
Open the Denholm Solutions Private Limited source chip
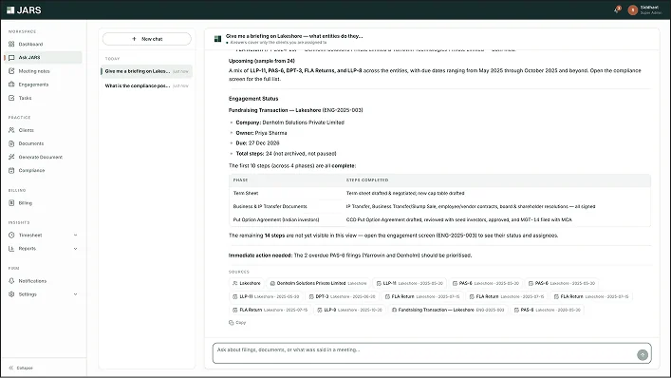coord(318,283)
